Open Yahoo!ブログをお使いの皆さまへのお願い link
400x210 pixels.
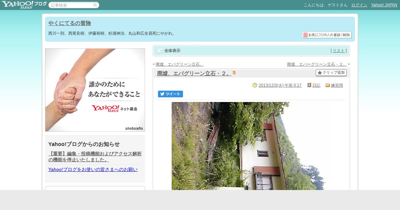93,169
